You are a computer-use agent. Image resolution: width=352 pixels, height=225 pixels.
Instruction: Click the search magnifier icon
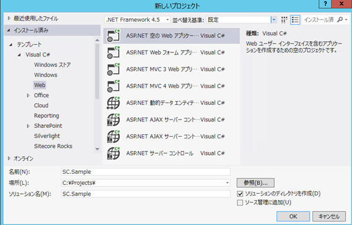coord(340,19)
